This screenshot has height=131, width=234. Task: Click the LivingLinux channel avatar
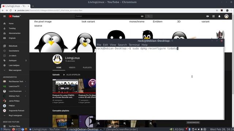click(x=57, y=59)
